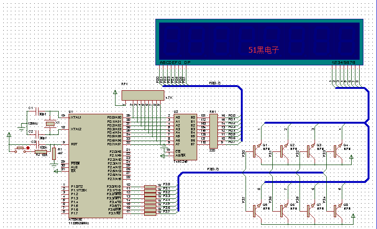Viewport: 377px width, 229px height.
Task: Select the Q6 NPN transistor symbol
Action: (x=284, y=211)
